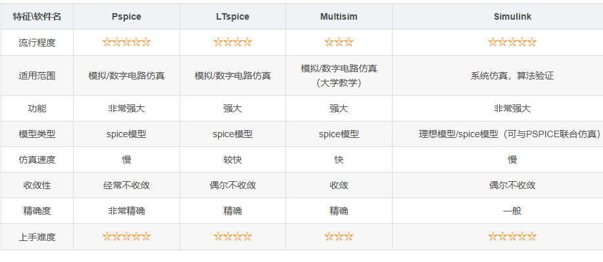The image size is (603, 262).
Task: Select the Simulink column header
Action: [x=512, y=16]
